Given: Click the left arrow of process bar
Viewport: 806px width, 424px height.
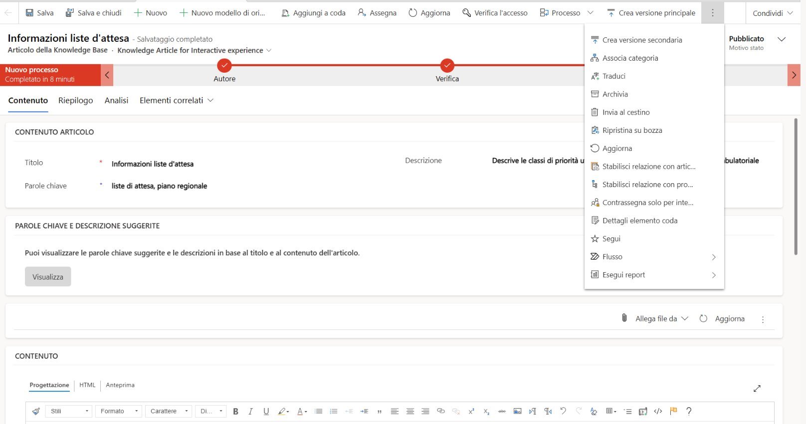Looking at the screenshot, I should pyautogui.click(x=107, y=75).
